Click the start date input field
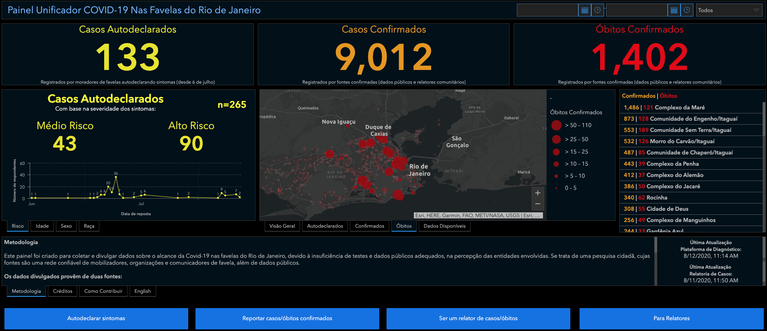The height and width of the screenshot is (331, 767). click(547, 10)
